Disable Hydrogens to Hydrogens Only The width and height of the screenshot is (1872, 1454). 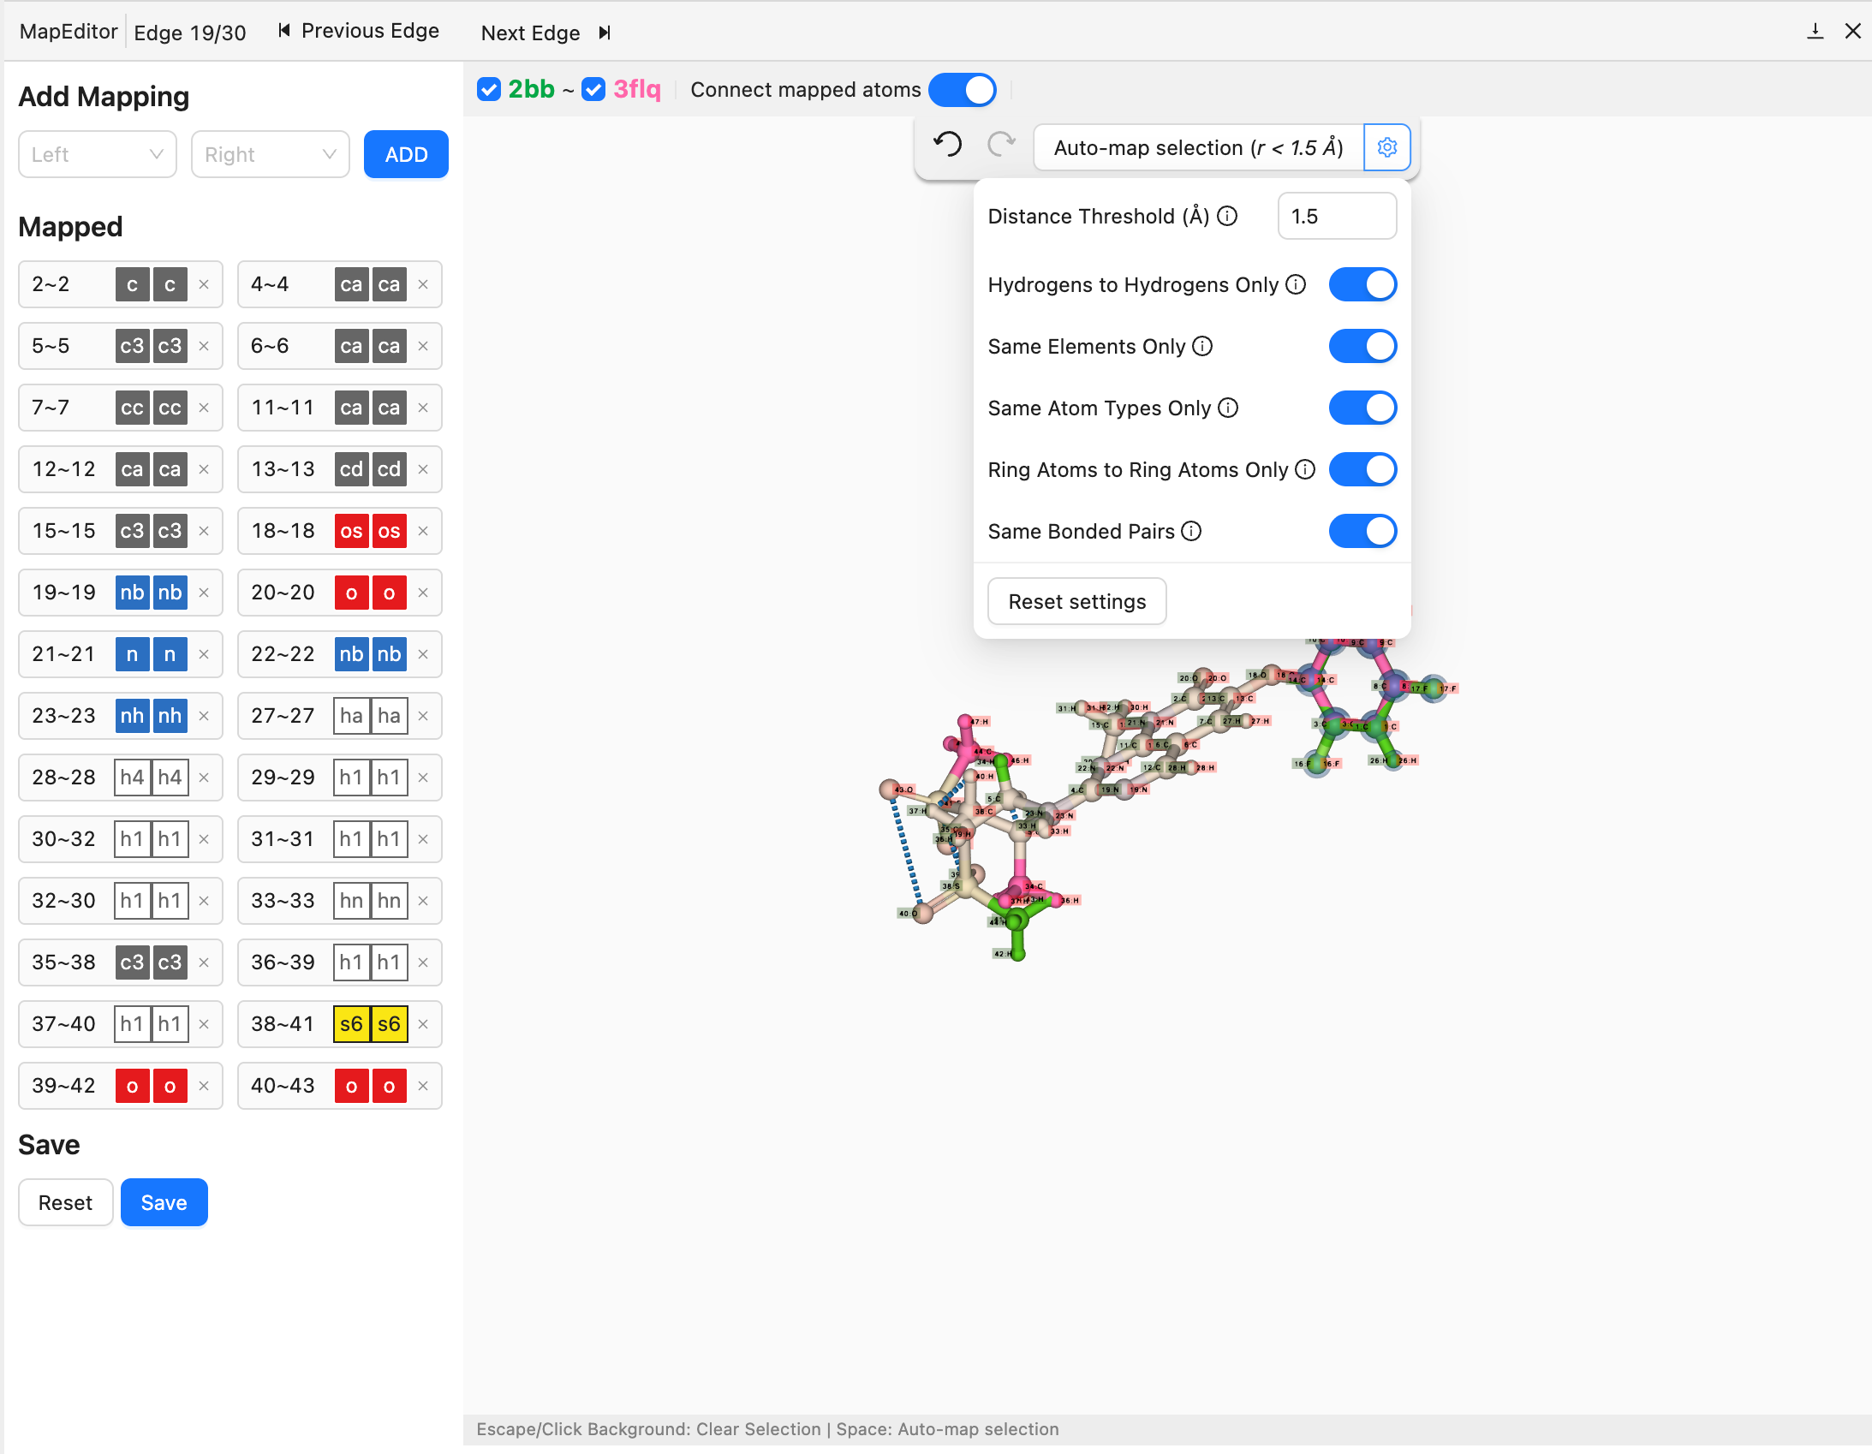1362,284
